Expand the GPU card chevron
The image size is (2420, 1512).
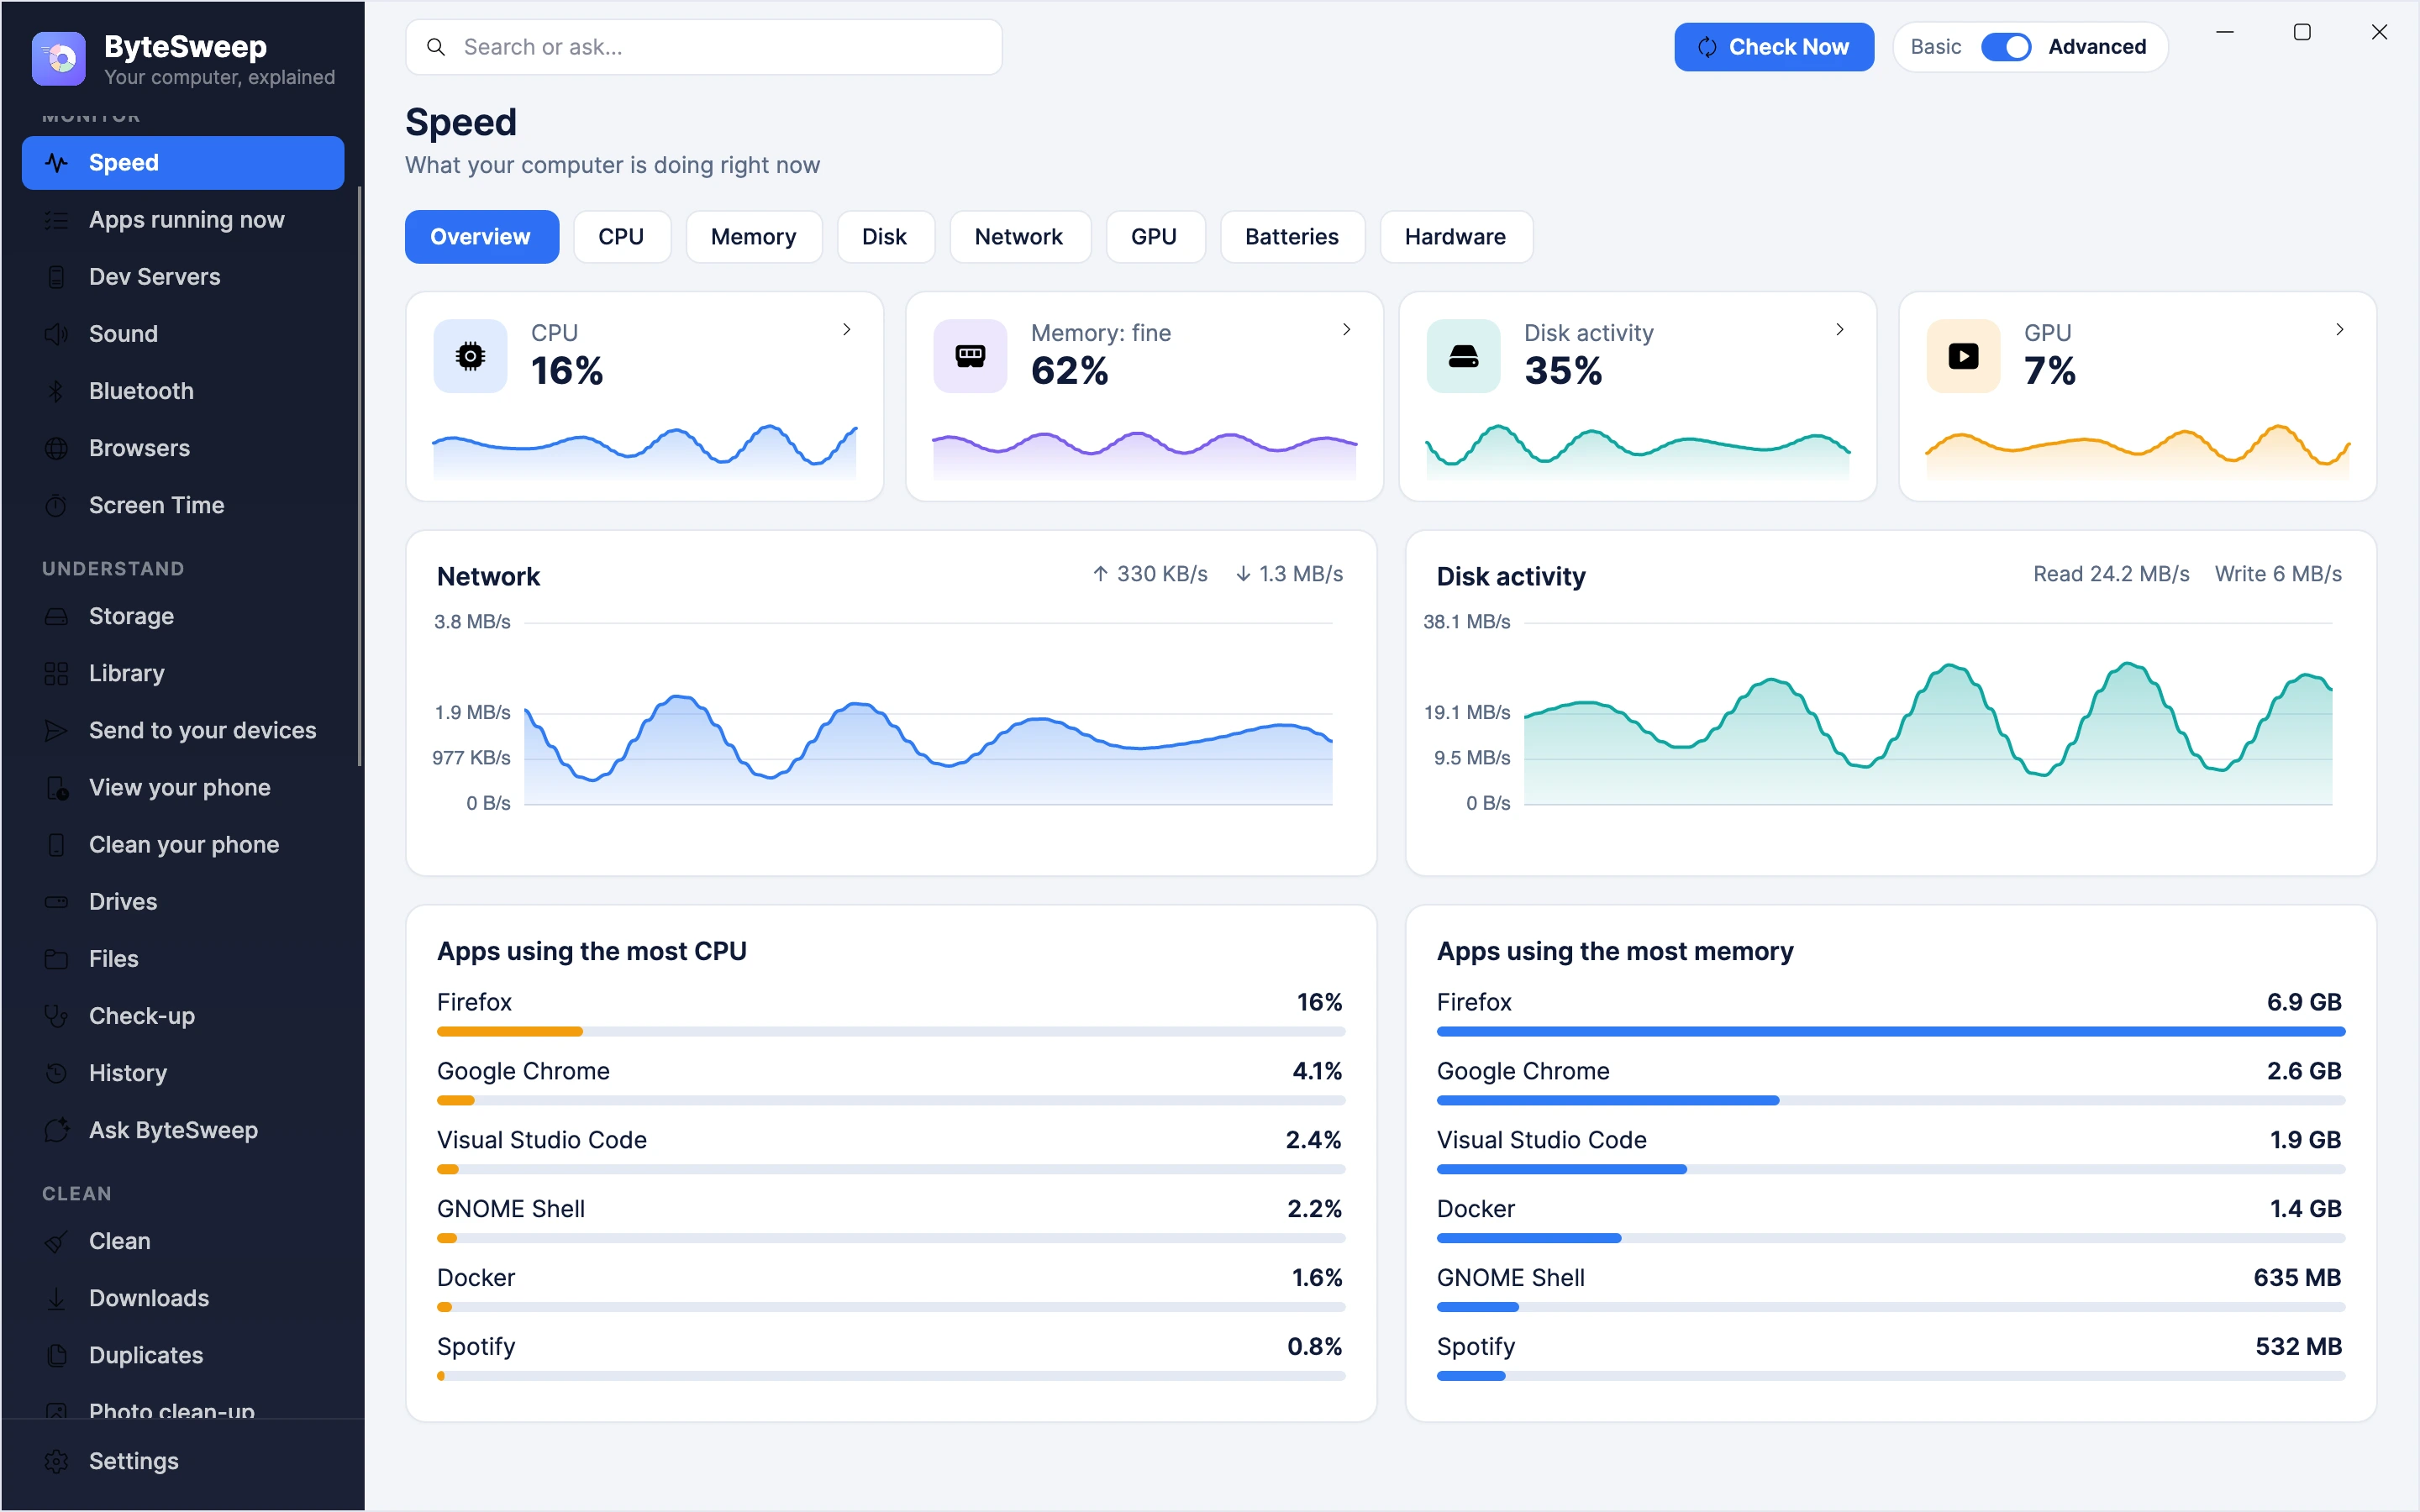coord(2340,329)
